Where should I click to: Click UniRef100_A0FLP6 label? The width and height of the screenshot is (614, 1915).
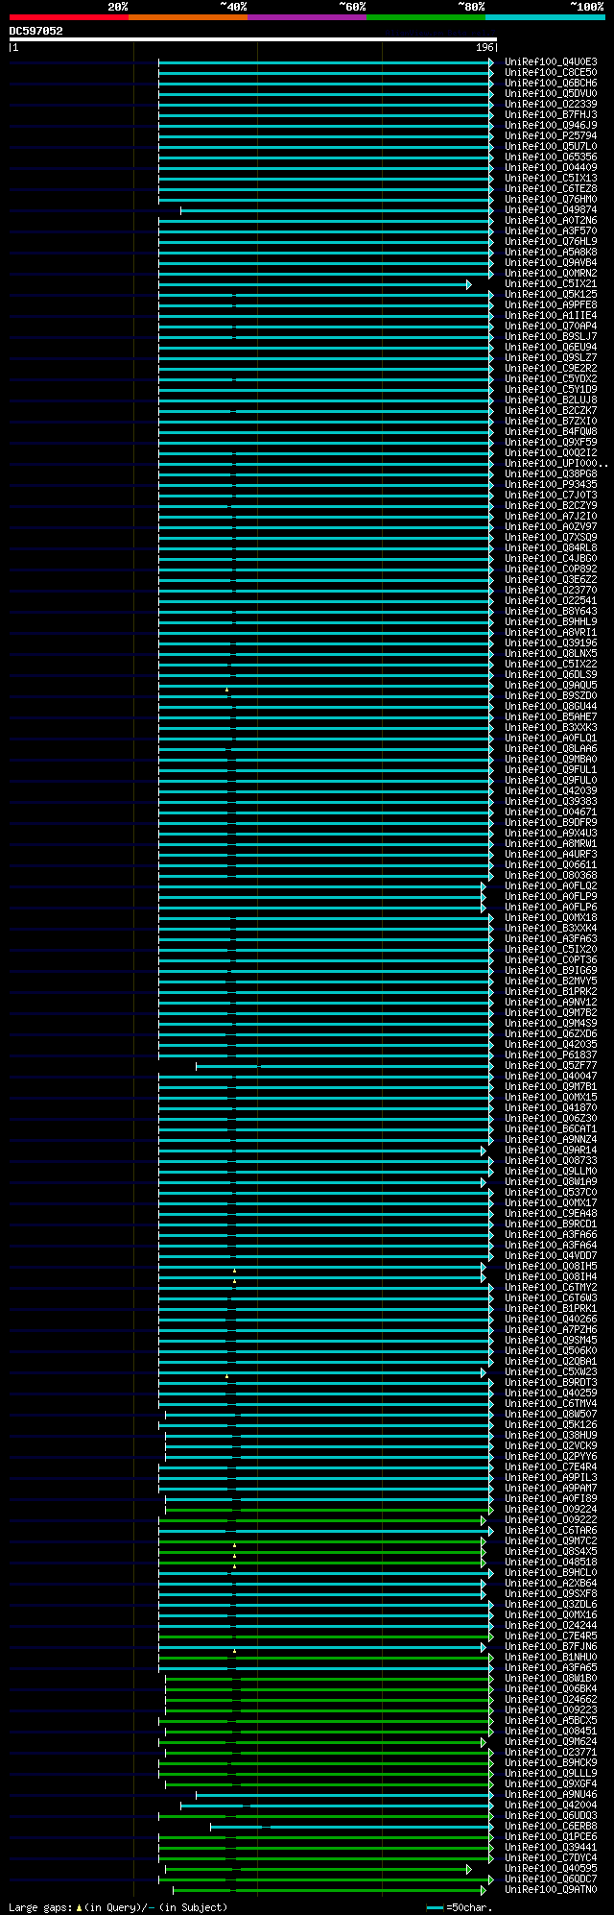(x=551, y=907)
